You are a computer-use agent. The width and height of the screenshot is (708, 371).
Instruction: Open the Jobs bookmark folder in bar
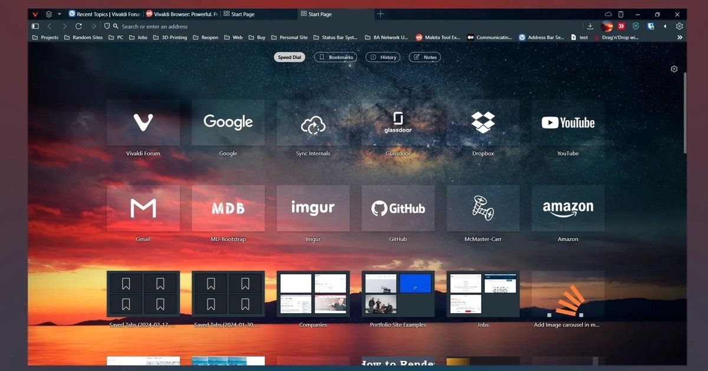(138, 37)
